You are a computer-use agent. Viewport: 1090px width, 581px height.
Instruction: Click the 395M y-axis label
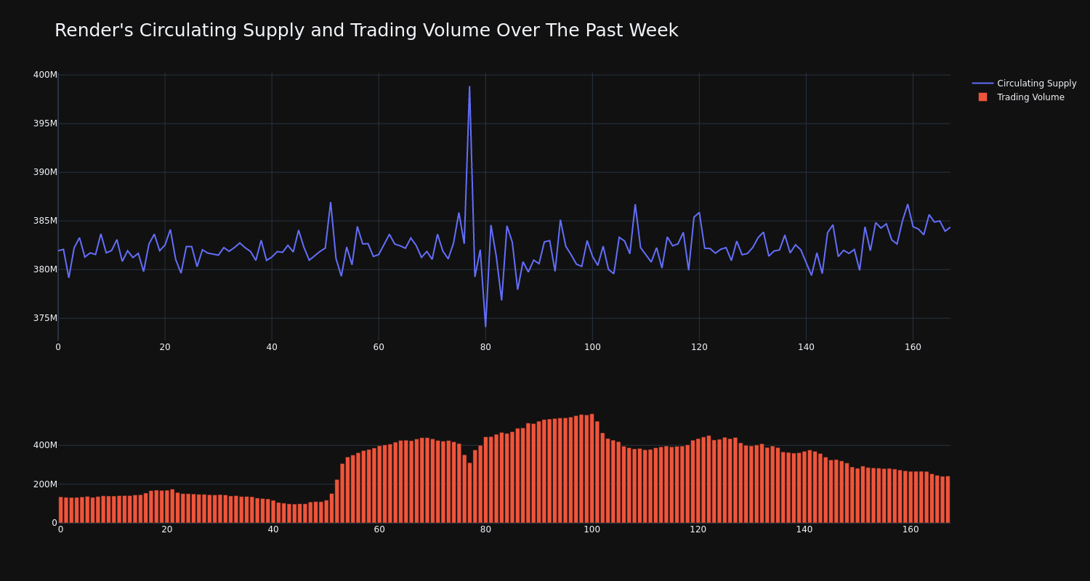[x=45, y=123]
